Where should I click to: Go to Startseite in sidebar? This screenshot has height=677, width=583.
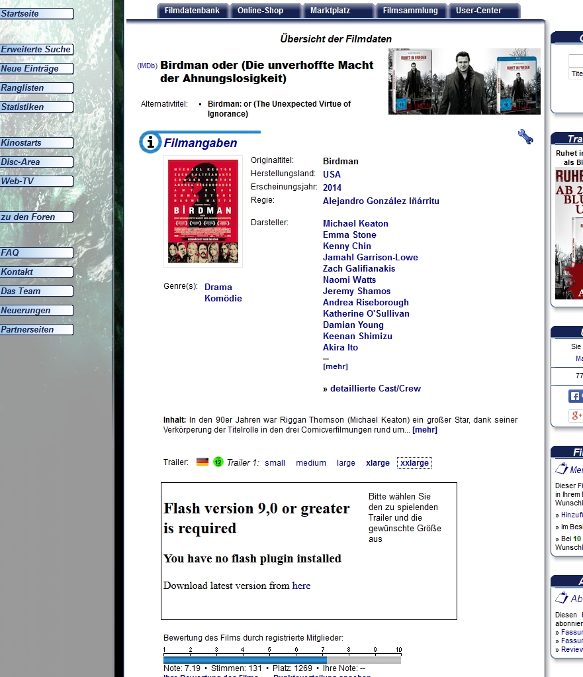point(36,14)
